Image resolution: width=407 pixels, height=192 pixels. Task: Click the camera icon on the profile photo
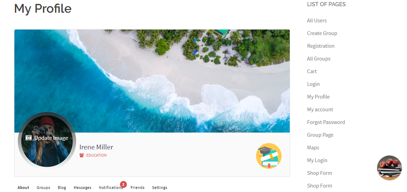pyautogui.click(x=28, y=138)
